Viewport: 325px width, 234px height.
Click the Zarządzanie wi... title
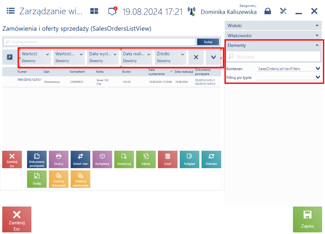point(51,11)
